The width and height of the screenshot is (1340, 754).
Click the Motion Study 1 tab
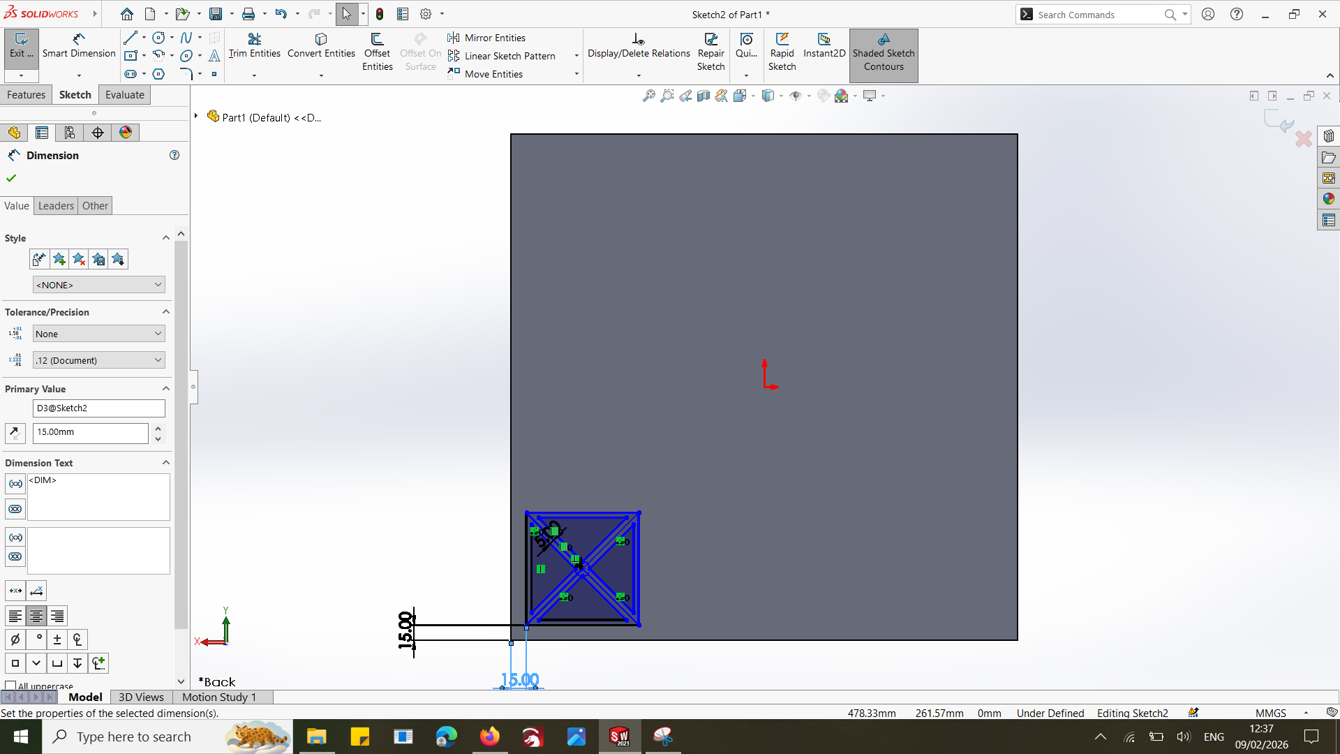tap(219, 697)
